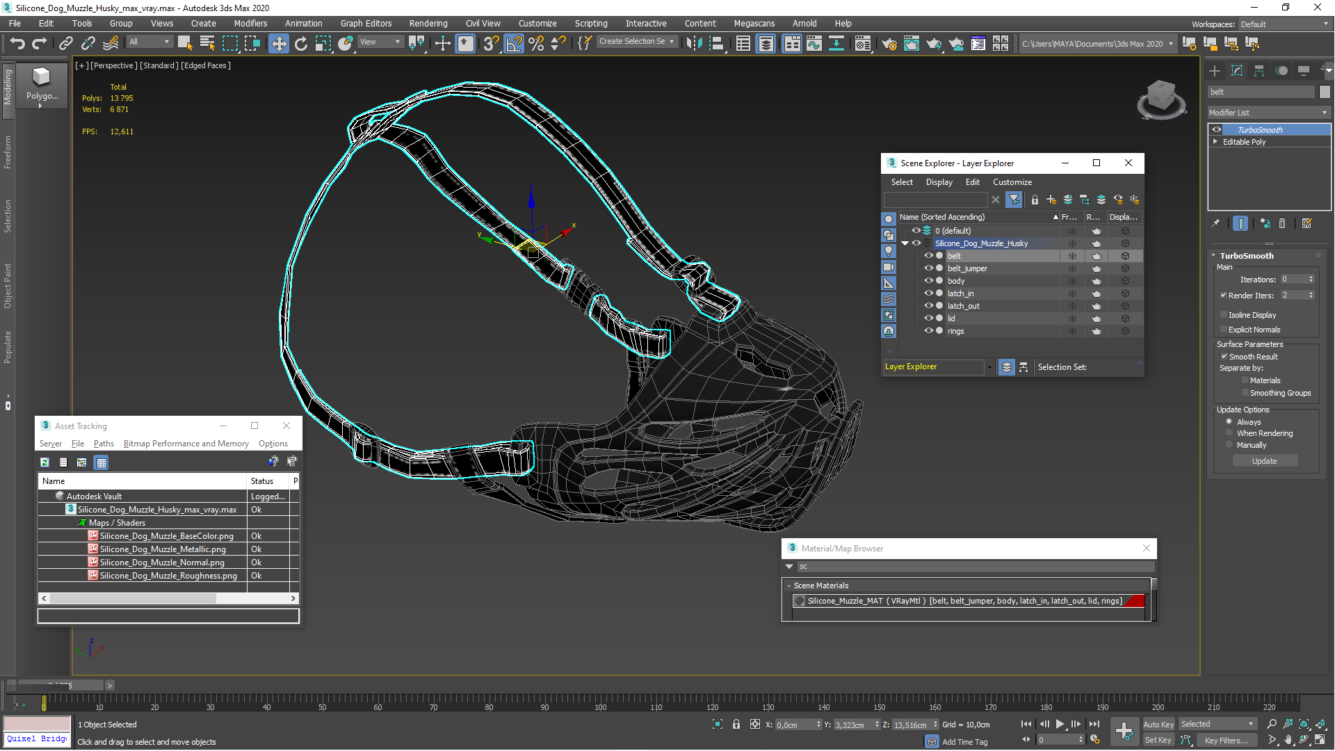Open the Workspaces Default dropdown

[x=1285, y=24]
